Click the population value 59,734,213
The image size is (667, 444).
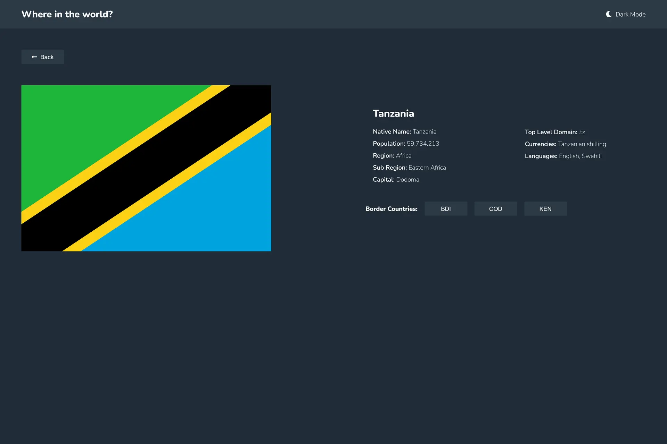(x=423, y=144)
